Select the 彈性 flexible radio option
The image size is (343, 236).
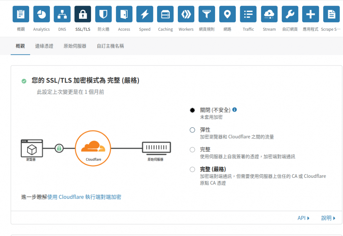tap(192, 130)
